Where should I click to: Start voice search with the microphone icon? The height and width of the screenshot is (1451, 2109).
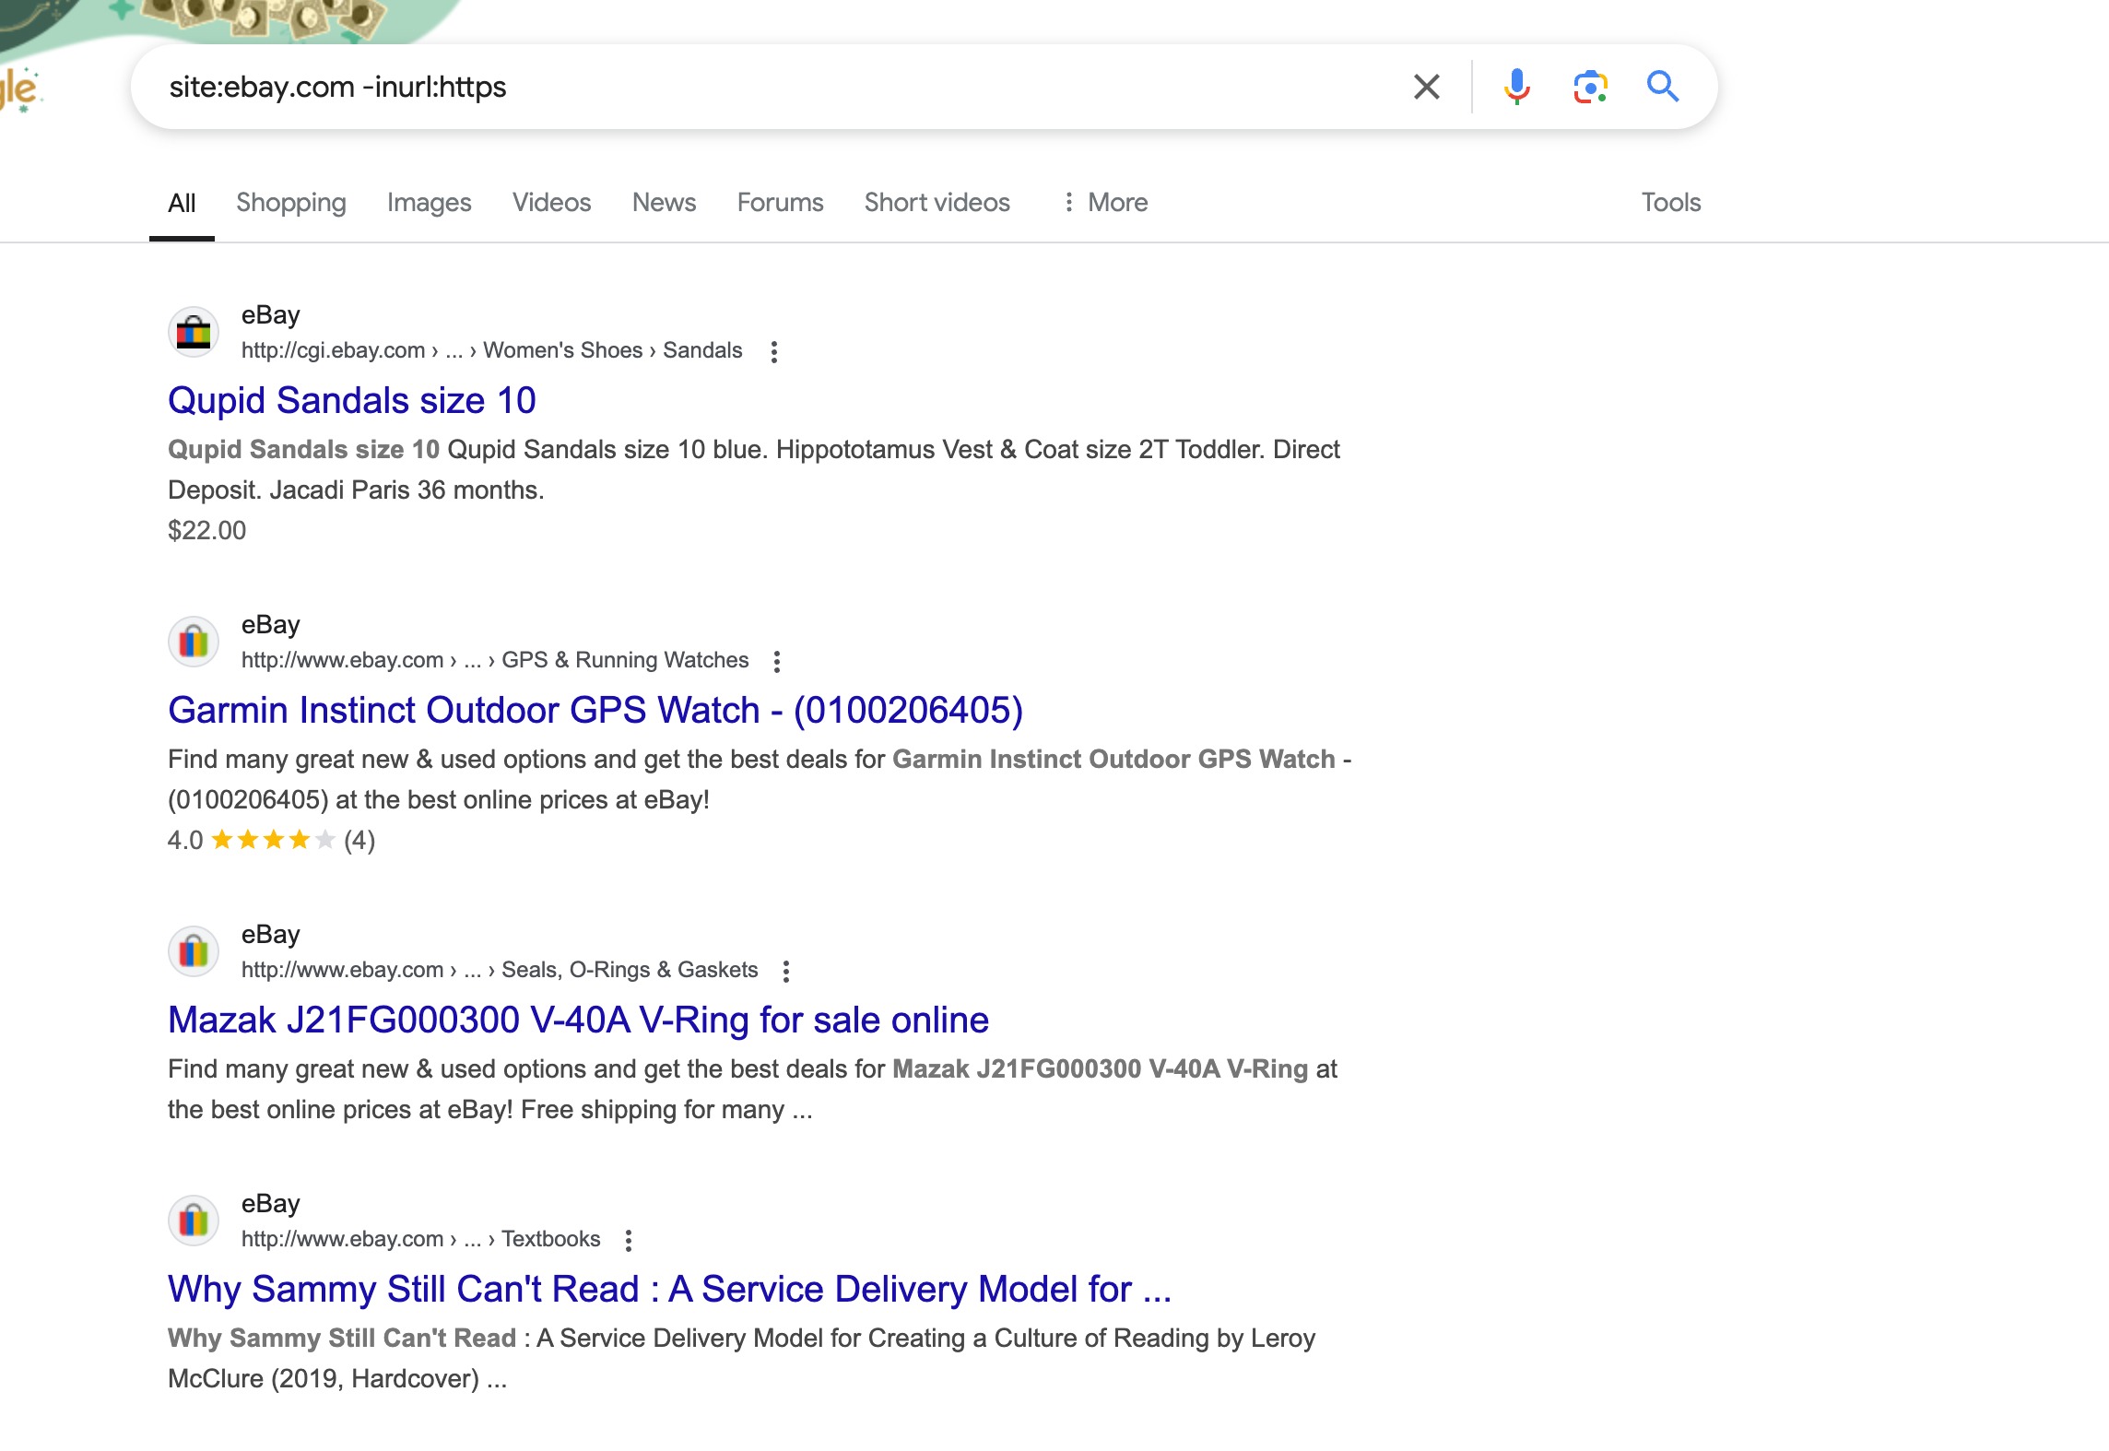pos(1516,87)
